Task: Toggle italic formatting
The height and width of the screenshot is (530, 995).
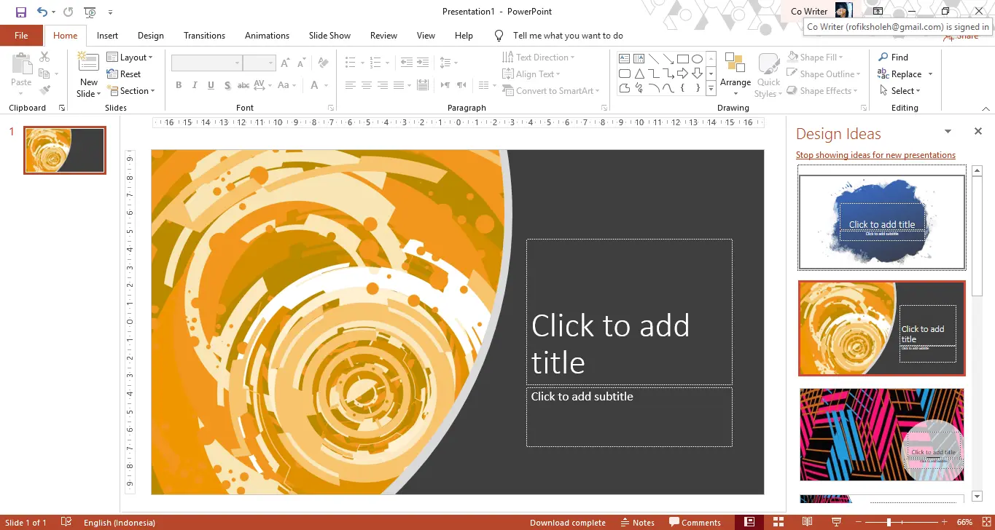Action: coord(194,85)
